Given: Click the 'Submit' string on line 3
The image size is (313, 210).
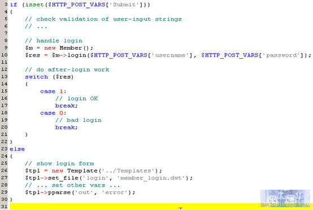Looking at the screenshot, I should click(x=124, y=5).
